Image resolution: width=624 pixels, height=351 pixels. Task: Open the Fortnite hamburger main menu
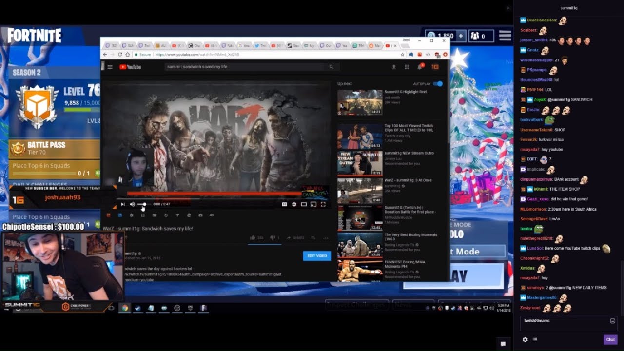point(505,36)
